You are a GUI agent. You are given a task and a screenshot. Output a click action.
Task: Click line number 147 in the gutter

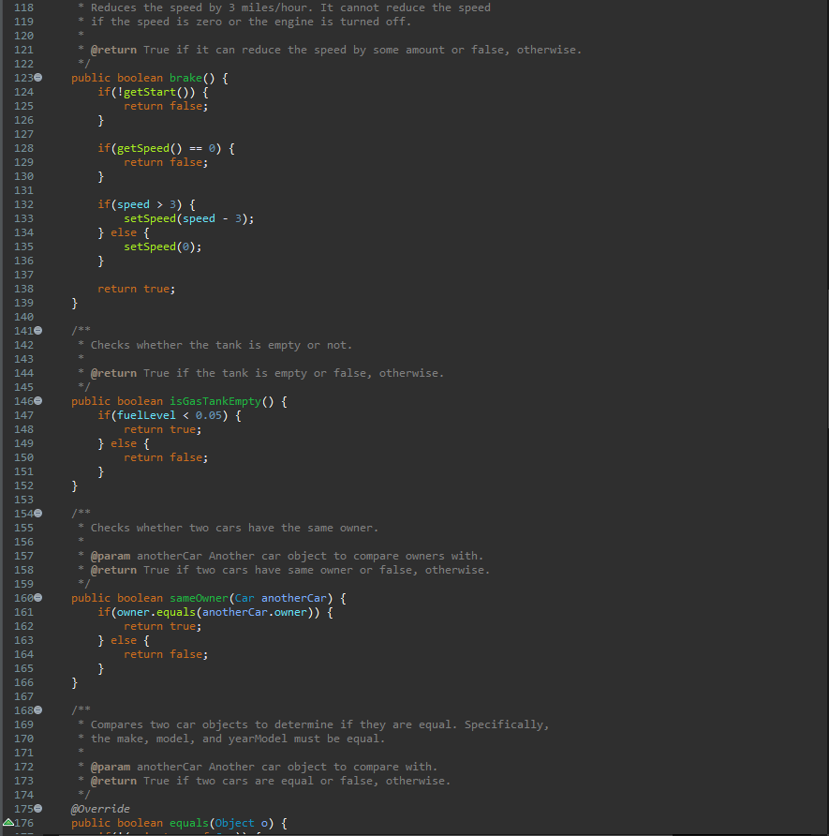coord(23,415)
